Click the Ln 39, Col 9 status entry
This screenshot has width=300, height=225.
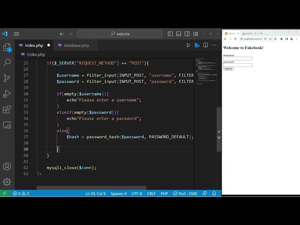96,194
